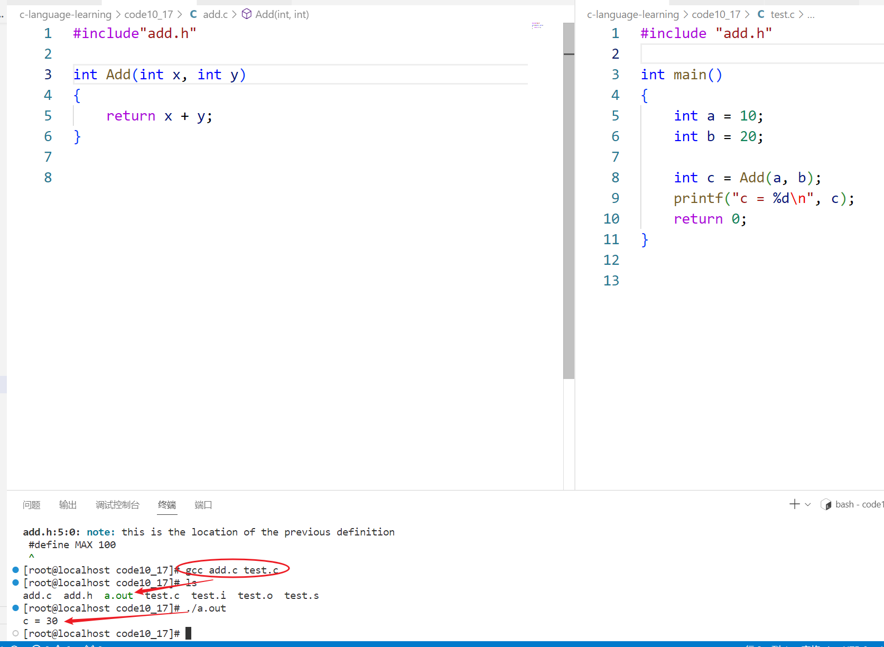Screen dimensions: 884x647
Task: Switch to the 问题 (Problems) panel tab
Action: [x=32, y=505]
